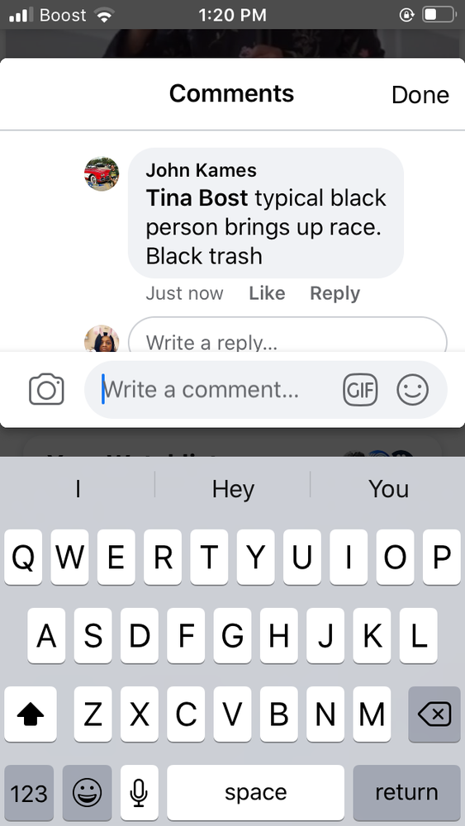465x826 pixels.
Task: Tap the emoji keyboard key
Action: [87, 792]
